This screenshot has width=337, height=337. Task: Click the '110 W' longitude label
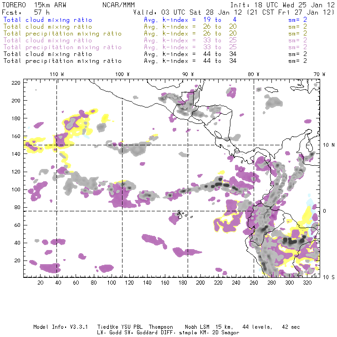[57, 74]
